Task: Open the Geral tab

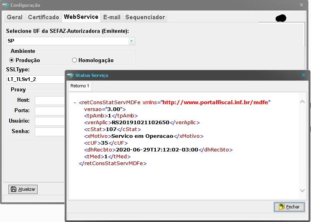Action: tap(14, 17)
